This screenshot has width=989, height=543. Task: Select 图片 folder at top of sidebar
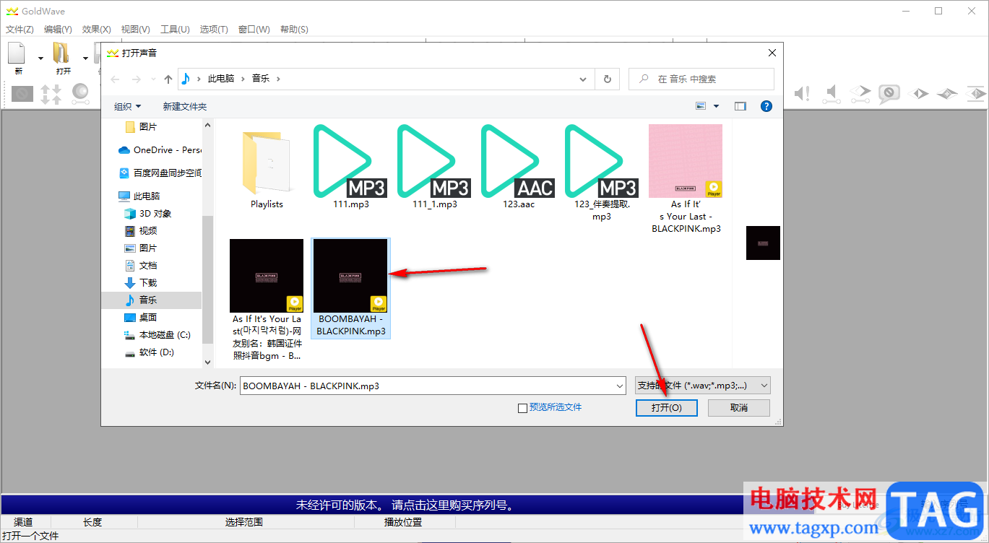pos(148,126)
